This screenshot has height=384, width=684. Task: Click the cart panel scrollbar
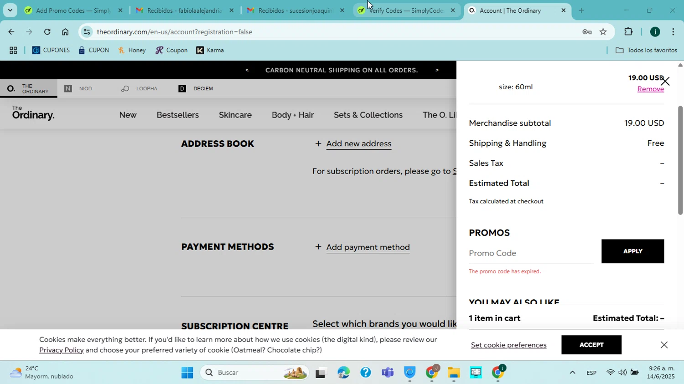680,159
